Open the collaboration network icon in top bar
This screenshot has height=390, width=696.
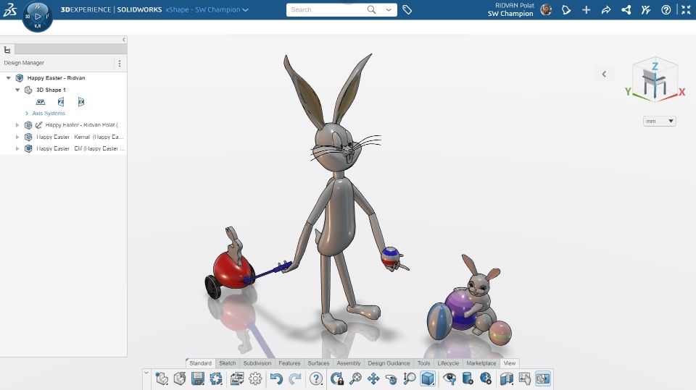point(626,9)
